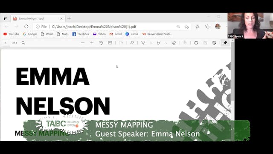
Task: Open the zoom magnifier in the address bar
Action: [178, 27]
